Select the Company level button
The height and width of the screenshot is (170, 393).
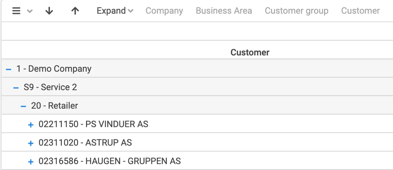pos(164,11)
